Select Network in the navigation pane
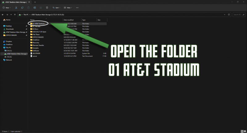247x133 pixels. [9, 60]
